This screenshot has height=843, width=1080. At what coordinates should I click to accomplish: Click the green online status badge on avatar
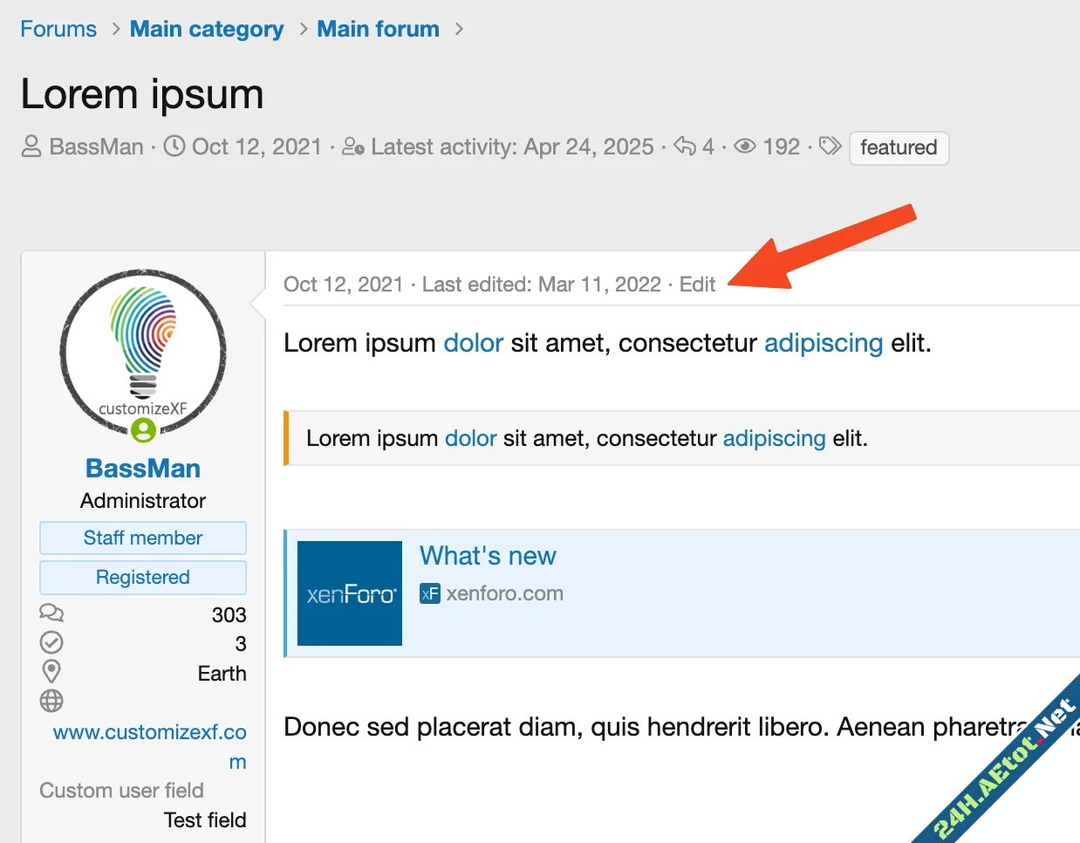click(x=143, y=429)
